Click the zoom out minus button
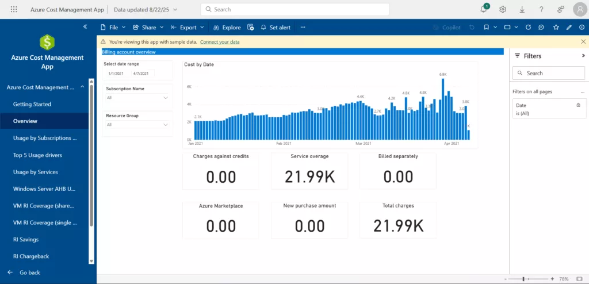589x284 pixels. (x=505, y=279)
